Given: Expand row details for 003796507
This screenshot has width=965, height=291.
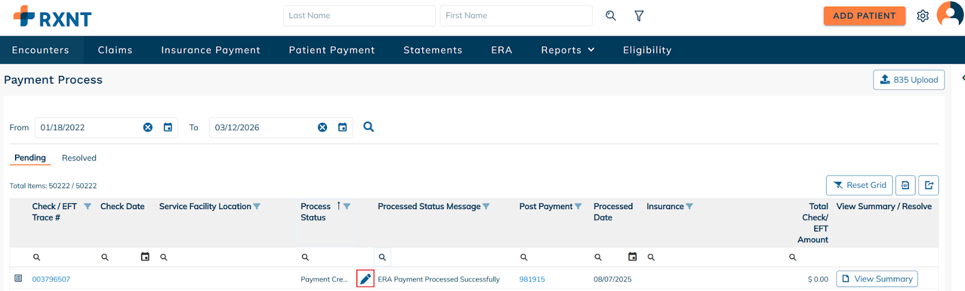Looking at the screenshot, I should click(18, 278).
